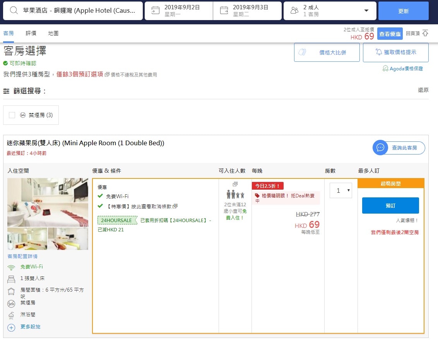Viewport: 438px width, 343px height.
Task: Click the Wi-Fi icon in room amenities
Action: [x=11, y=267]
